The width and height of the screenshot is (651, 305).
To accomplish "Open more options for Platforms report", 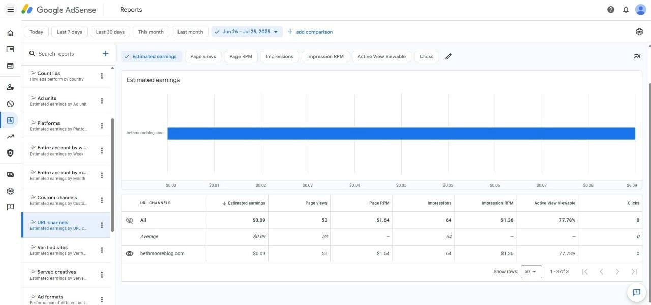I will (102, 126).
